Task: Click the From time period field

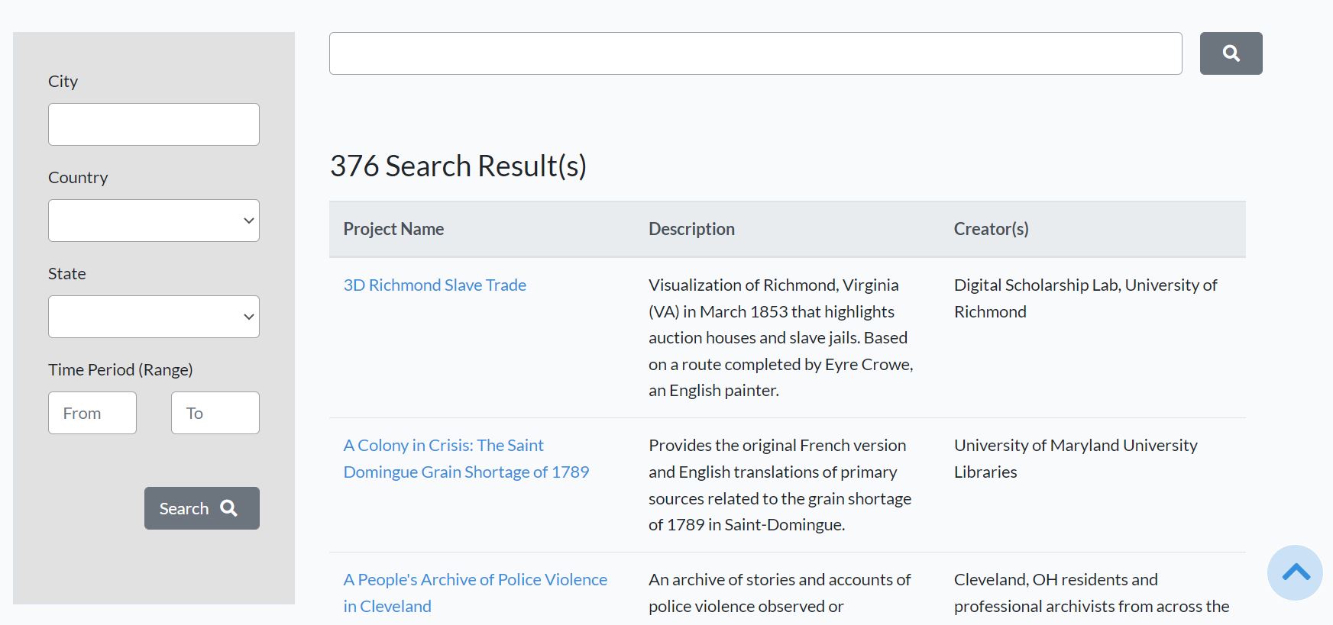Action: click(x=92, y=412)
